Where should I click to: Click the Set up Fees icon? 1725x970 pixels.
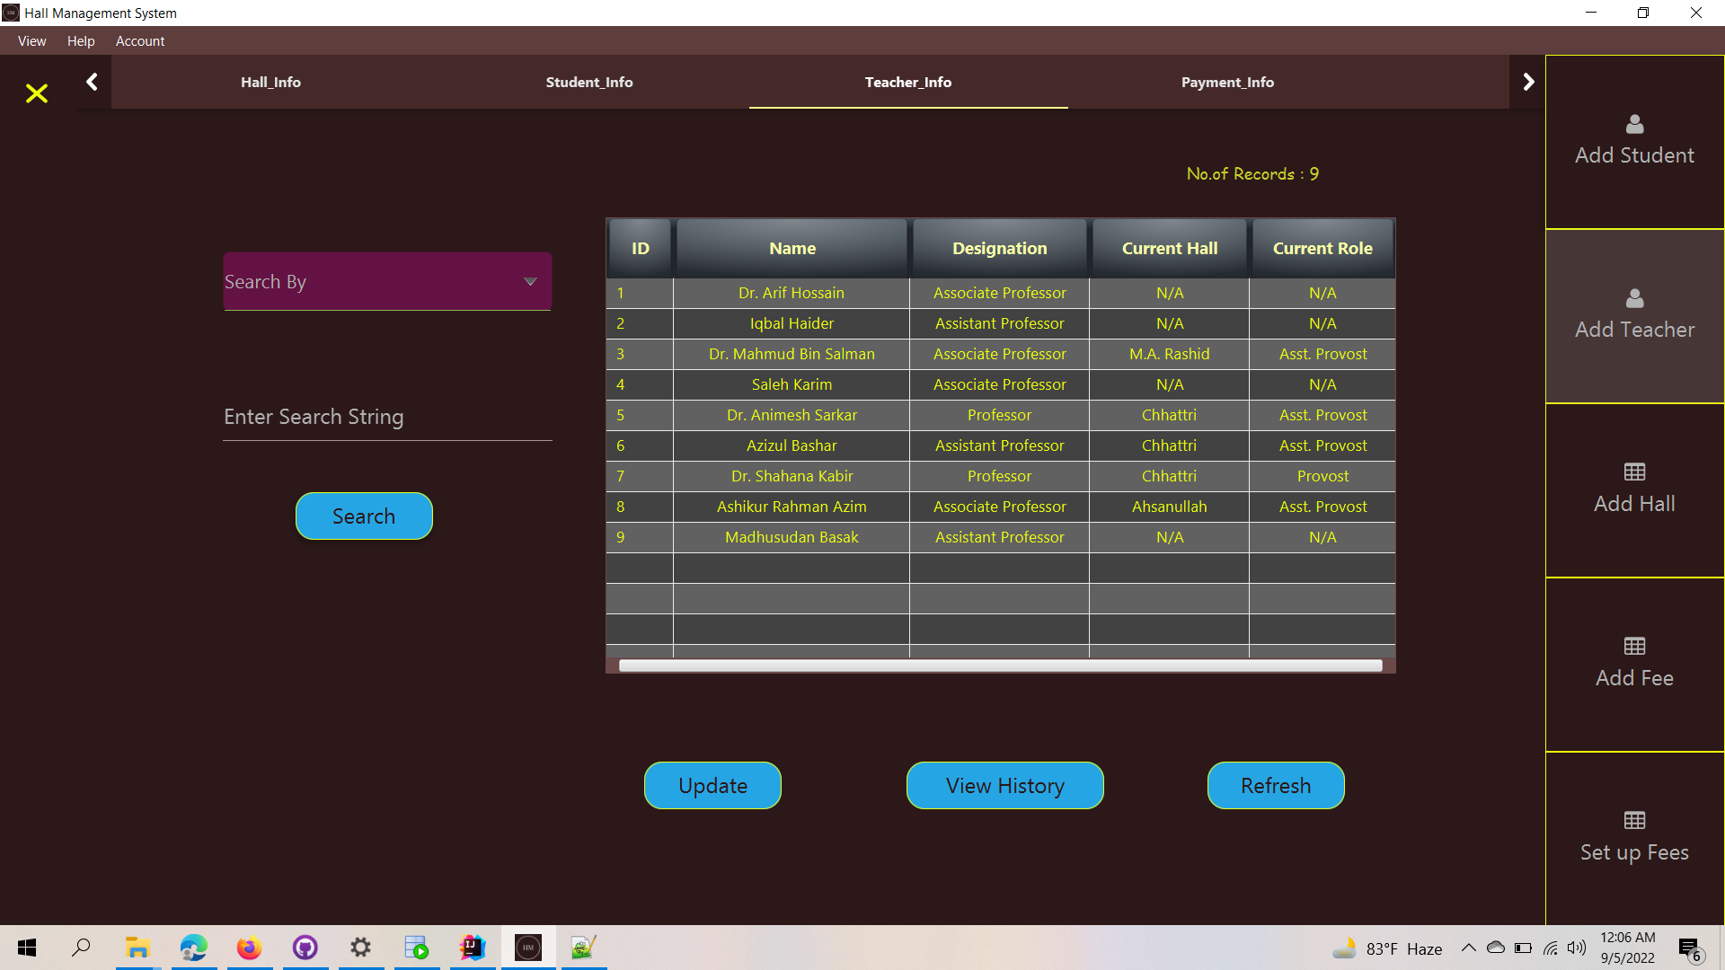click(1633, 820)
